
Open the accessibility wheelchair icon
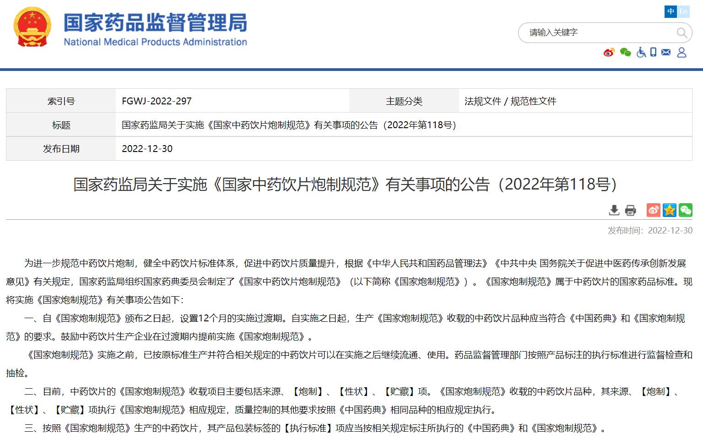click(x=641, y=53)
